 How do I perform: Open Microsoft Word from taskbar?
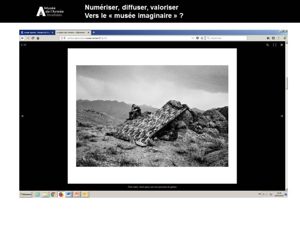69,195
